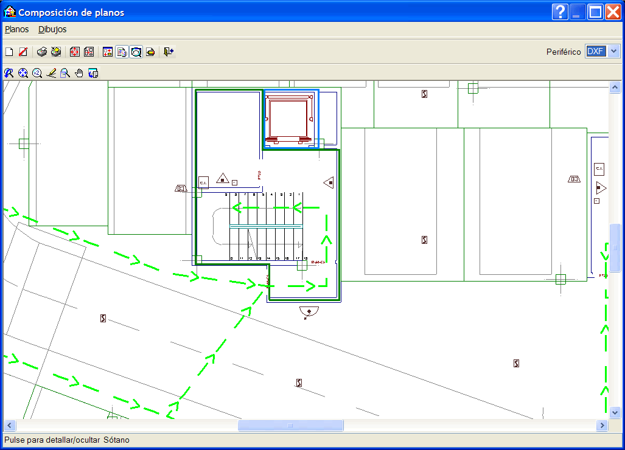Image resolution: width=625 pixels, height=450 pixels.
Task: Click the horizontal scrollbar left arrow
Action: coord(9,425)
